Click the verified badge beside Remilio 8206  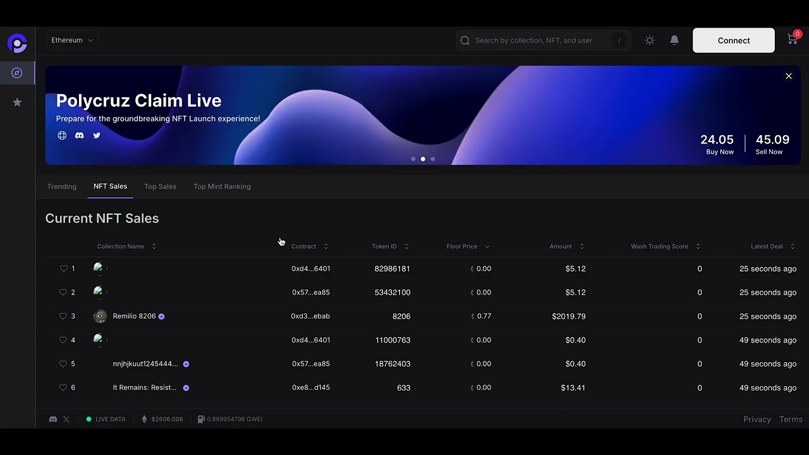[x=162, y=317]
